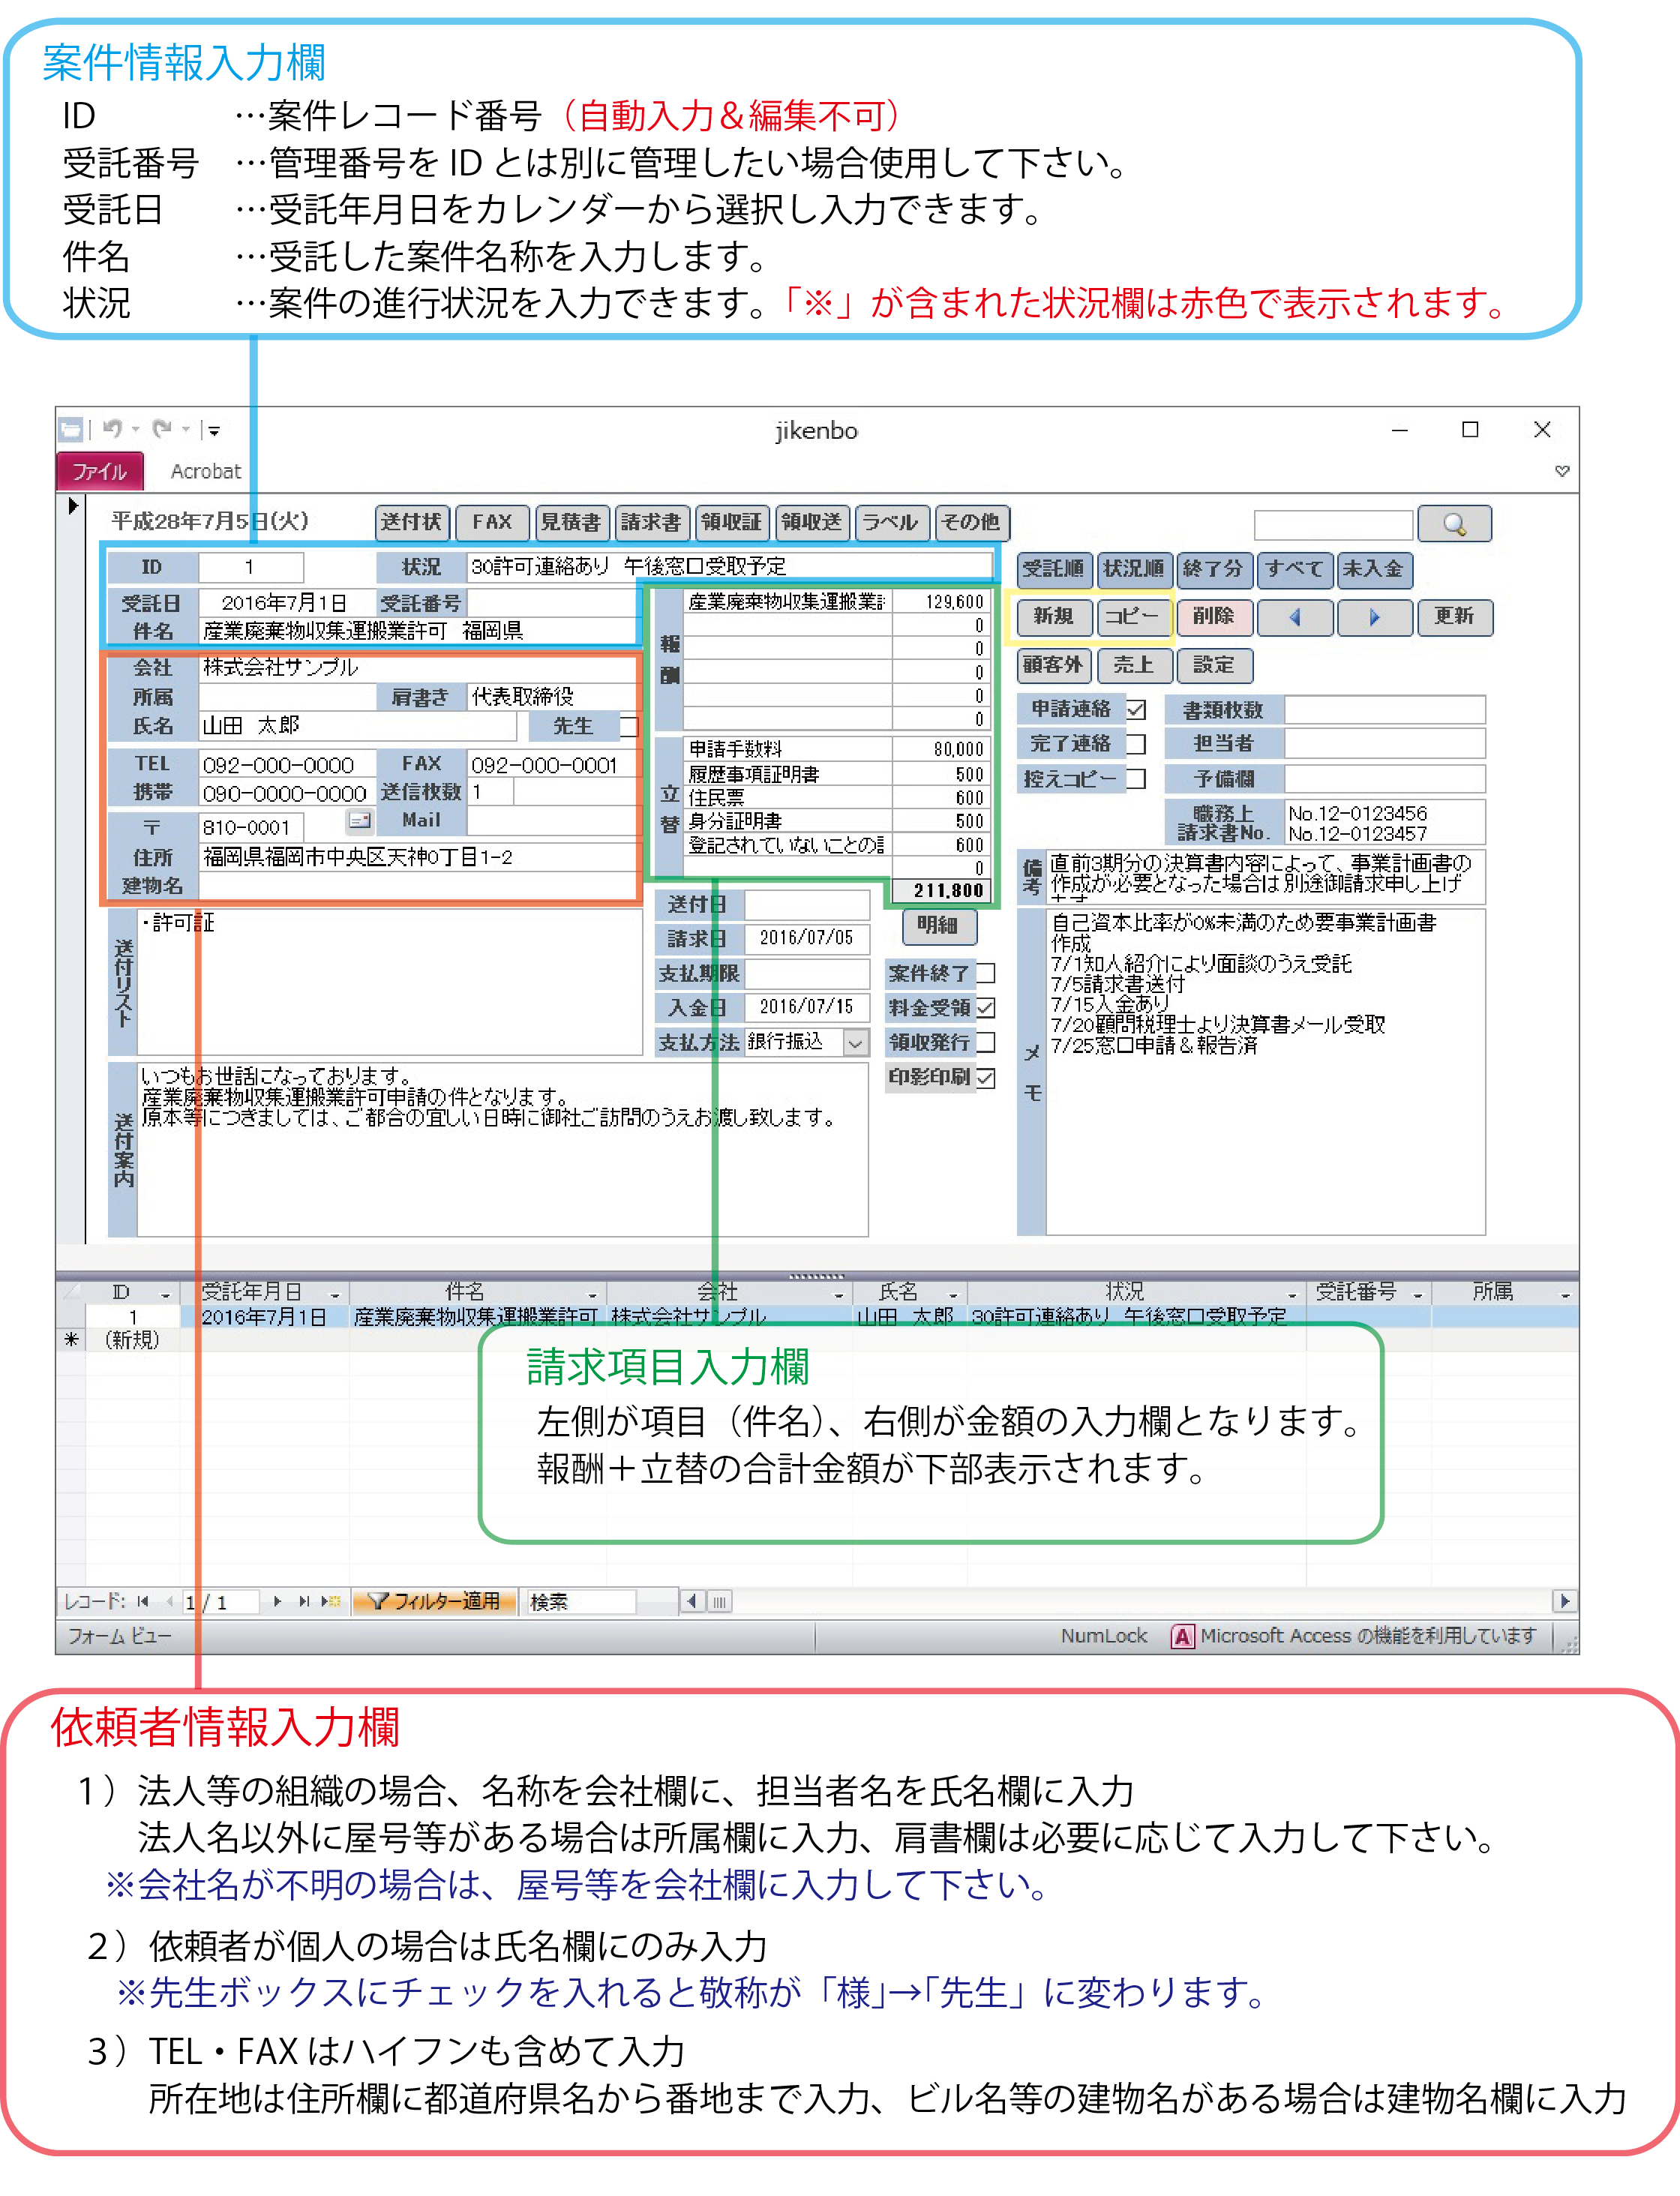This screenshot has width=1680, height=2196.
Task: Click the 状況 text input field
Action: point(730,567)
